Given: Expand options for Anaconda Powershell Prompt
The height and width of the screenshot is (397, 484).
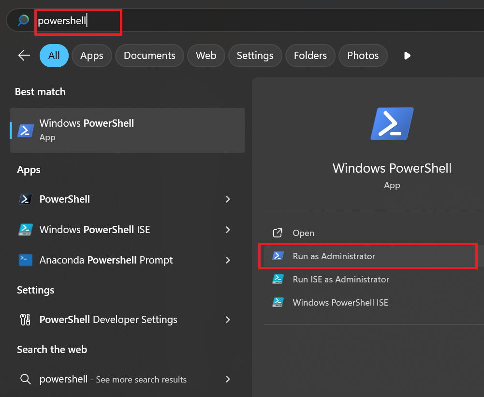Looking at the screenshot, I should click(228, 260).
